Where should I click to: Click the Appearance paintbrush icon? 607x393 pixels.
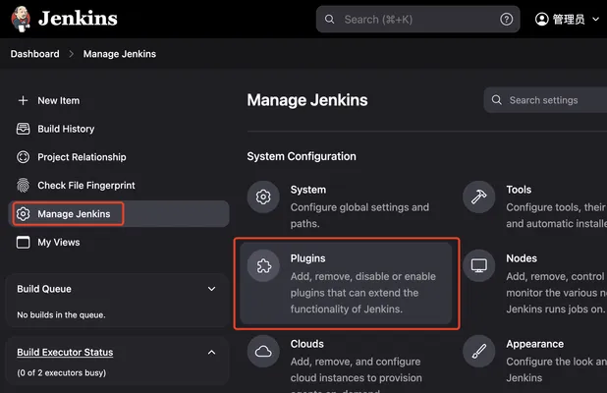click(x=479, y=351)
